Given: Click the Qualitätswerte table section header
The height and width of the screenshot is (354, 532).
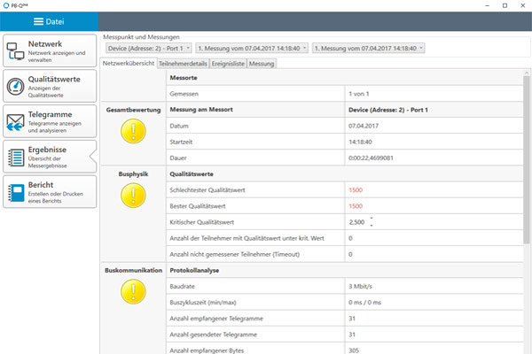Looking at the screenshot, I should click(192, 174).
